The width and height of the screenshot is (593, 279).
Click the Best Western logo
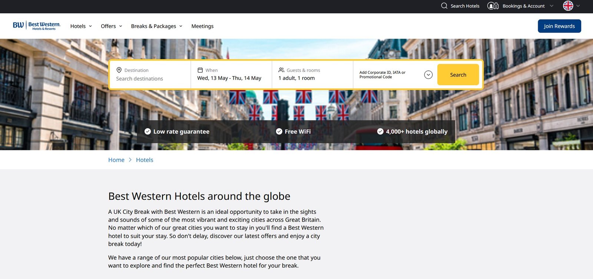[x=37, y=26]
